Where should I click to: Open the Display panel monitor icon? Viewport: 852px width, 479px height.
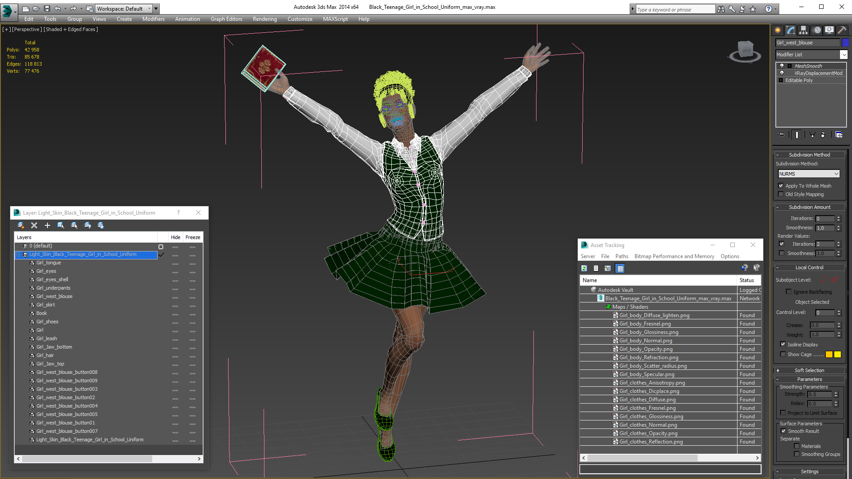(x=829, y=30)
